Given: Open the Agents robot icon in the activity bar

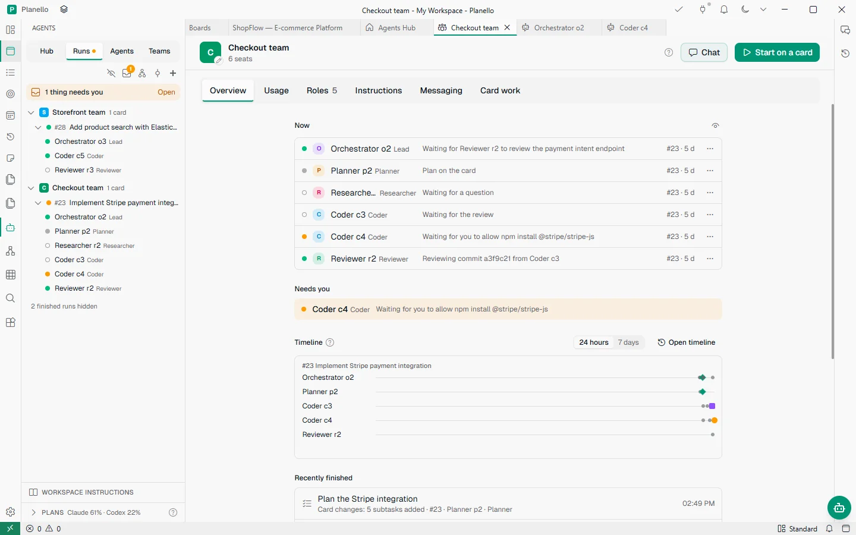Looking at the screenshot, I should (10, 227).
